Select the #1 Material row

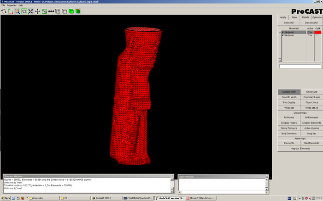[294, 32]
